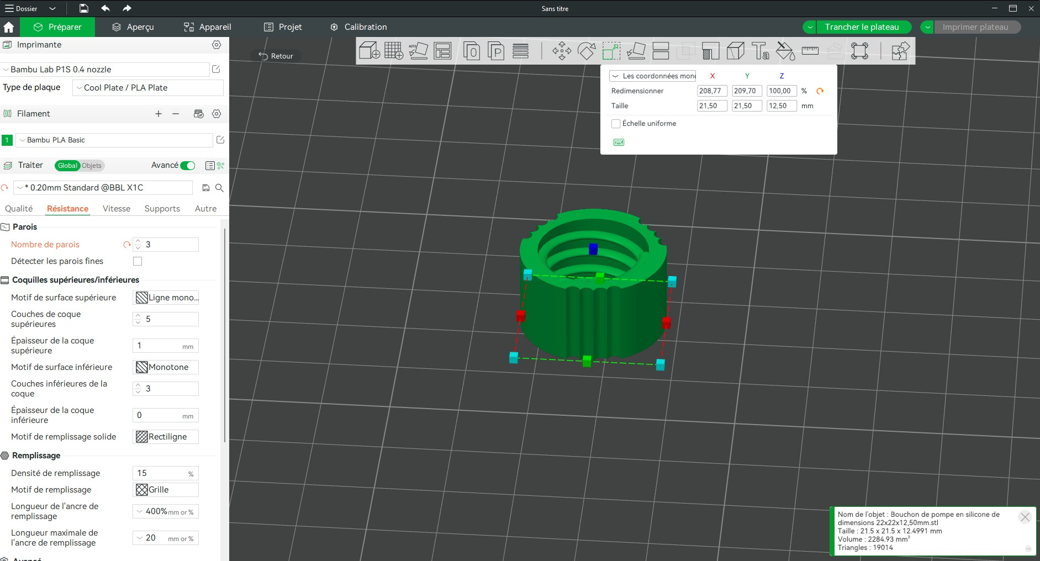This screenshot has width=1040, height=561.
Task: Select the Scale tool
Action: pyautogui.click(x=611, y=51)
